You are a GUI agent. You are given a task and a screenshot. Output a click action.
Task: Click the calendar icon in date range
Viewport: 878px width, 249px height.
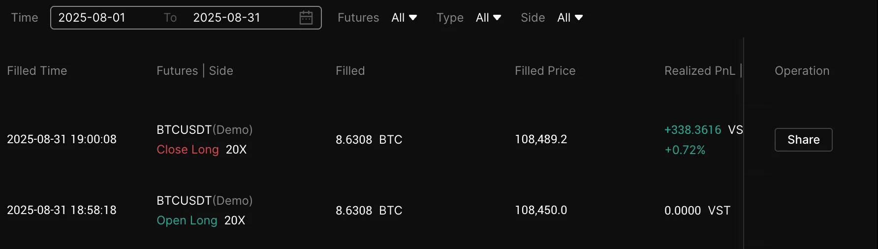coord(306,18)
